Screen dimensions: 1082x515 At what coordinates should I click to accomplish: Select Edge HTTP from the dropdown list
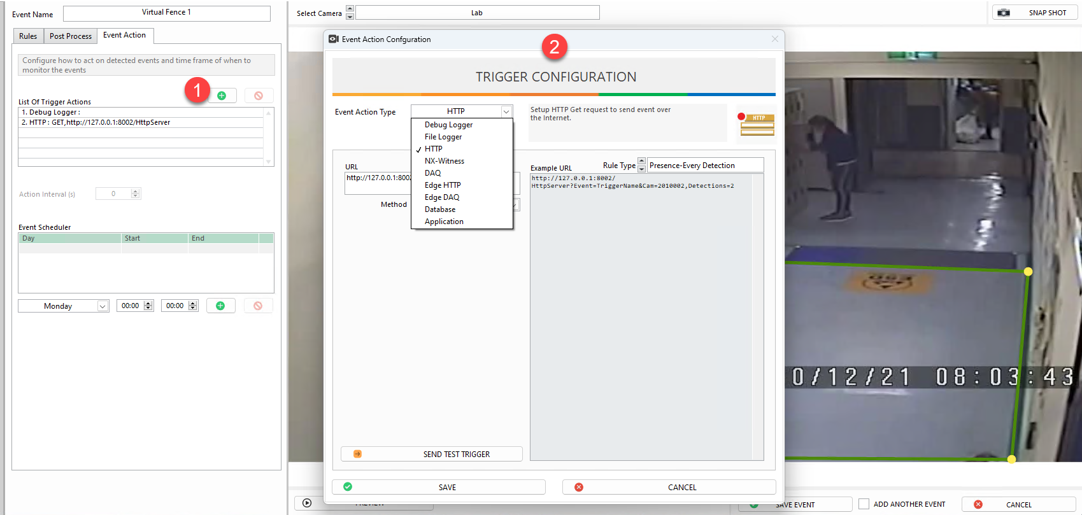[x=443, y=185]
